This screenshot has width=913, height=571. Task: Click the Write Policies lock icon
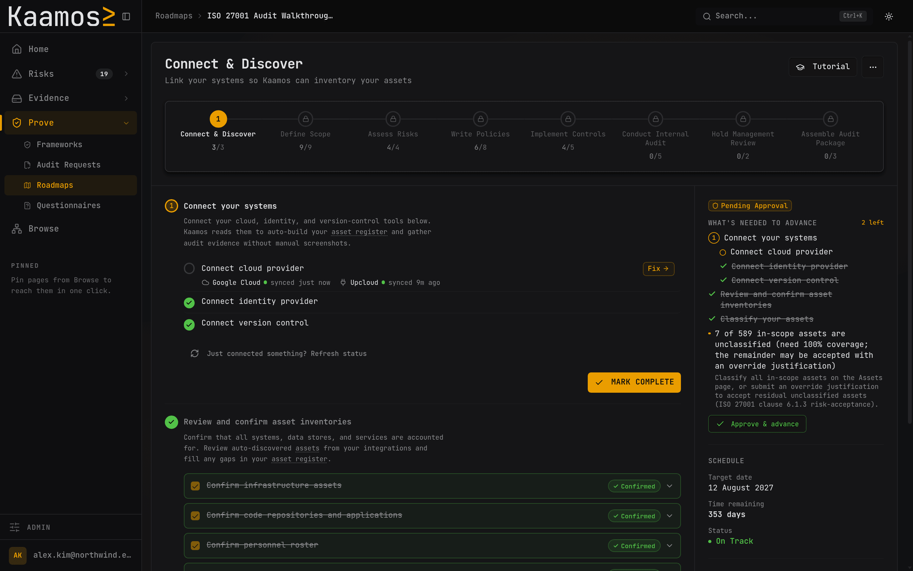481,119
